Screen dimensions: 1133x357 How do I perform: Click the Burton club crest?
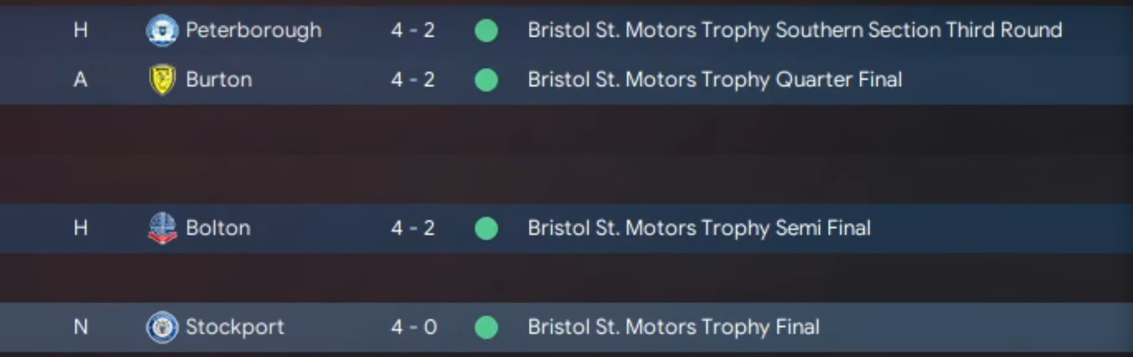(x=162, y=80)
